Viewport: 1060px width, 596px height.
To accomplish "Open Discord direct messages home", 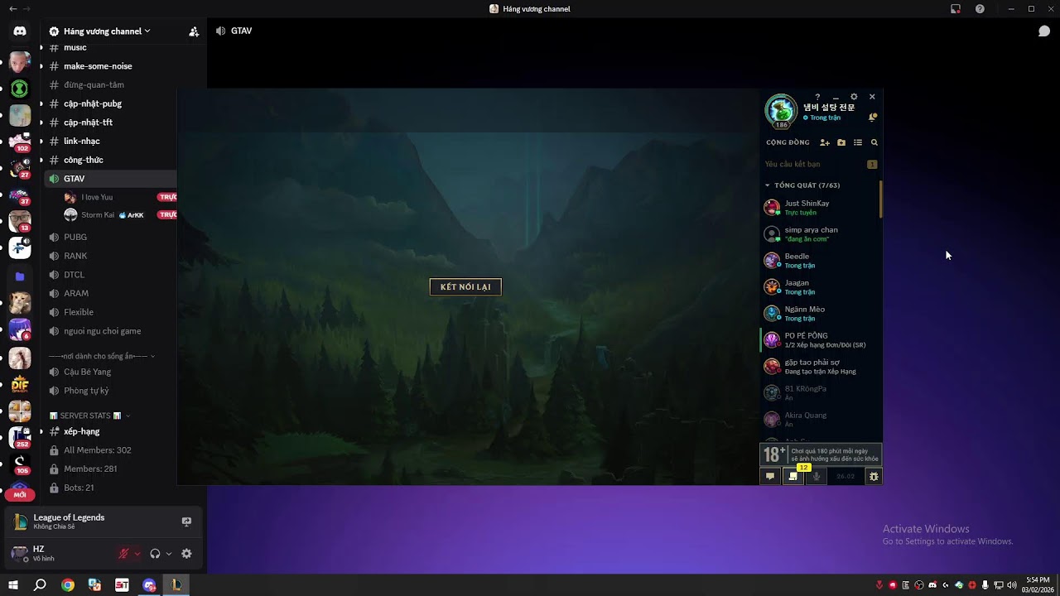I will pyautogui.click(x=20, y=31).
